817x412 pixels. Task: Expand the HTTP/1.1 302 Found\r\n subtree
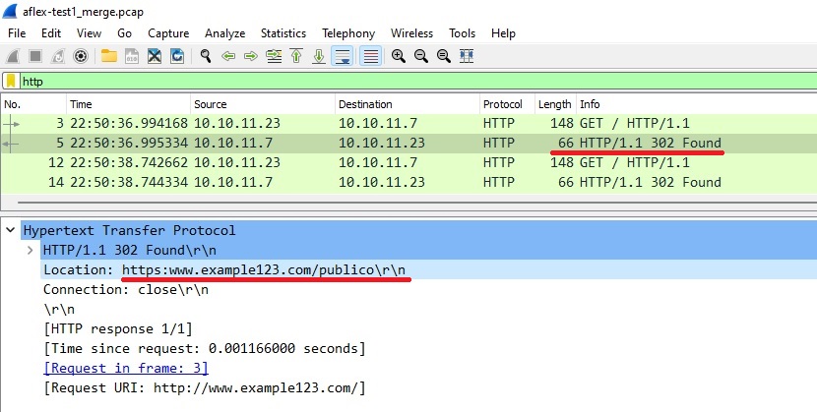31,250
